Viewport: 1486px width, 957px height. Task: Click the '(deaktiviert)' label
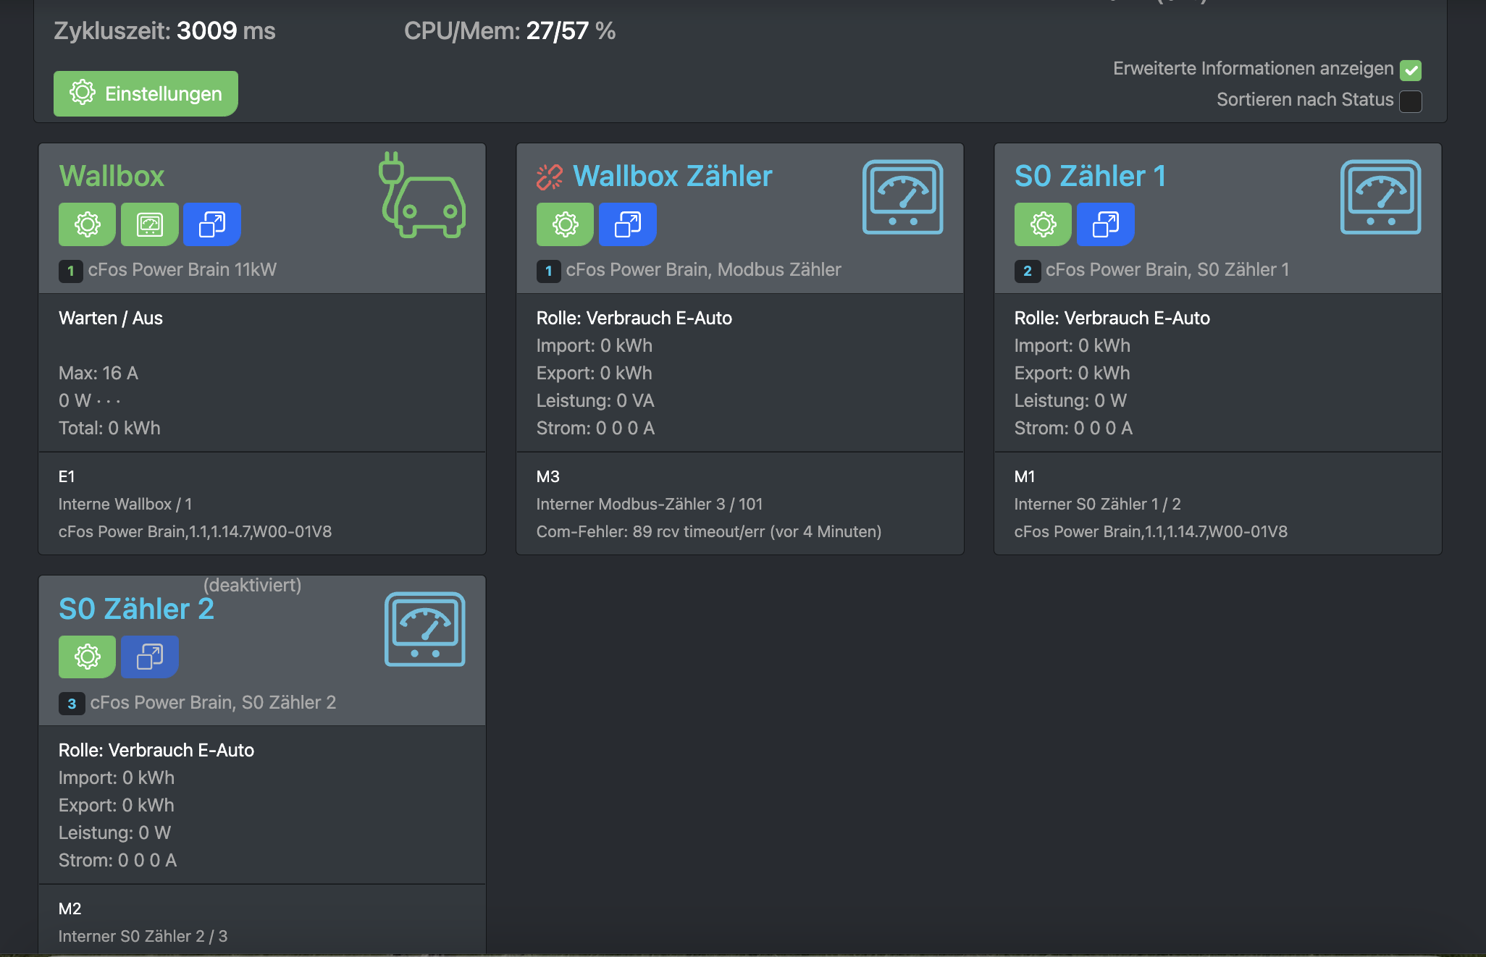tap(252, 585)
